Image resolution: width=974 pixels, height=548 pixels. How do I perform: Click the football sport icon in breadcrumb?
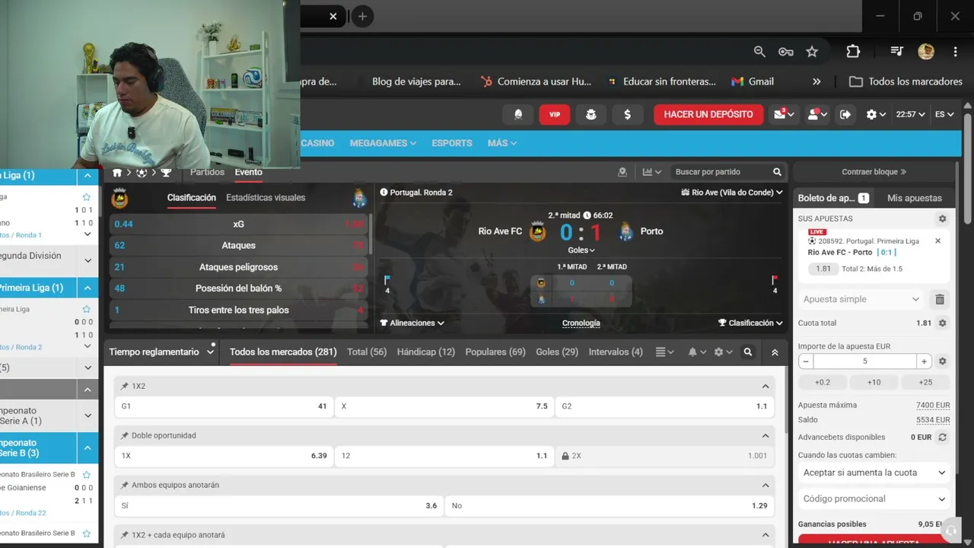pyautogui.click(x=142, y=173)
